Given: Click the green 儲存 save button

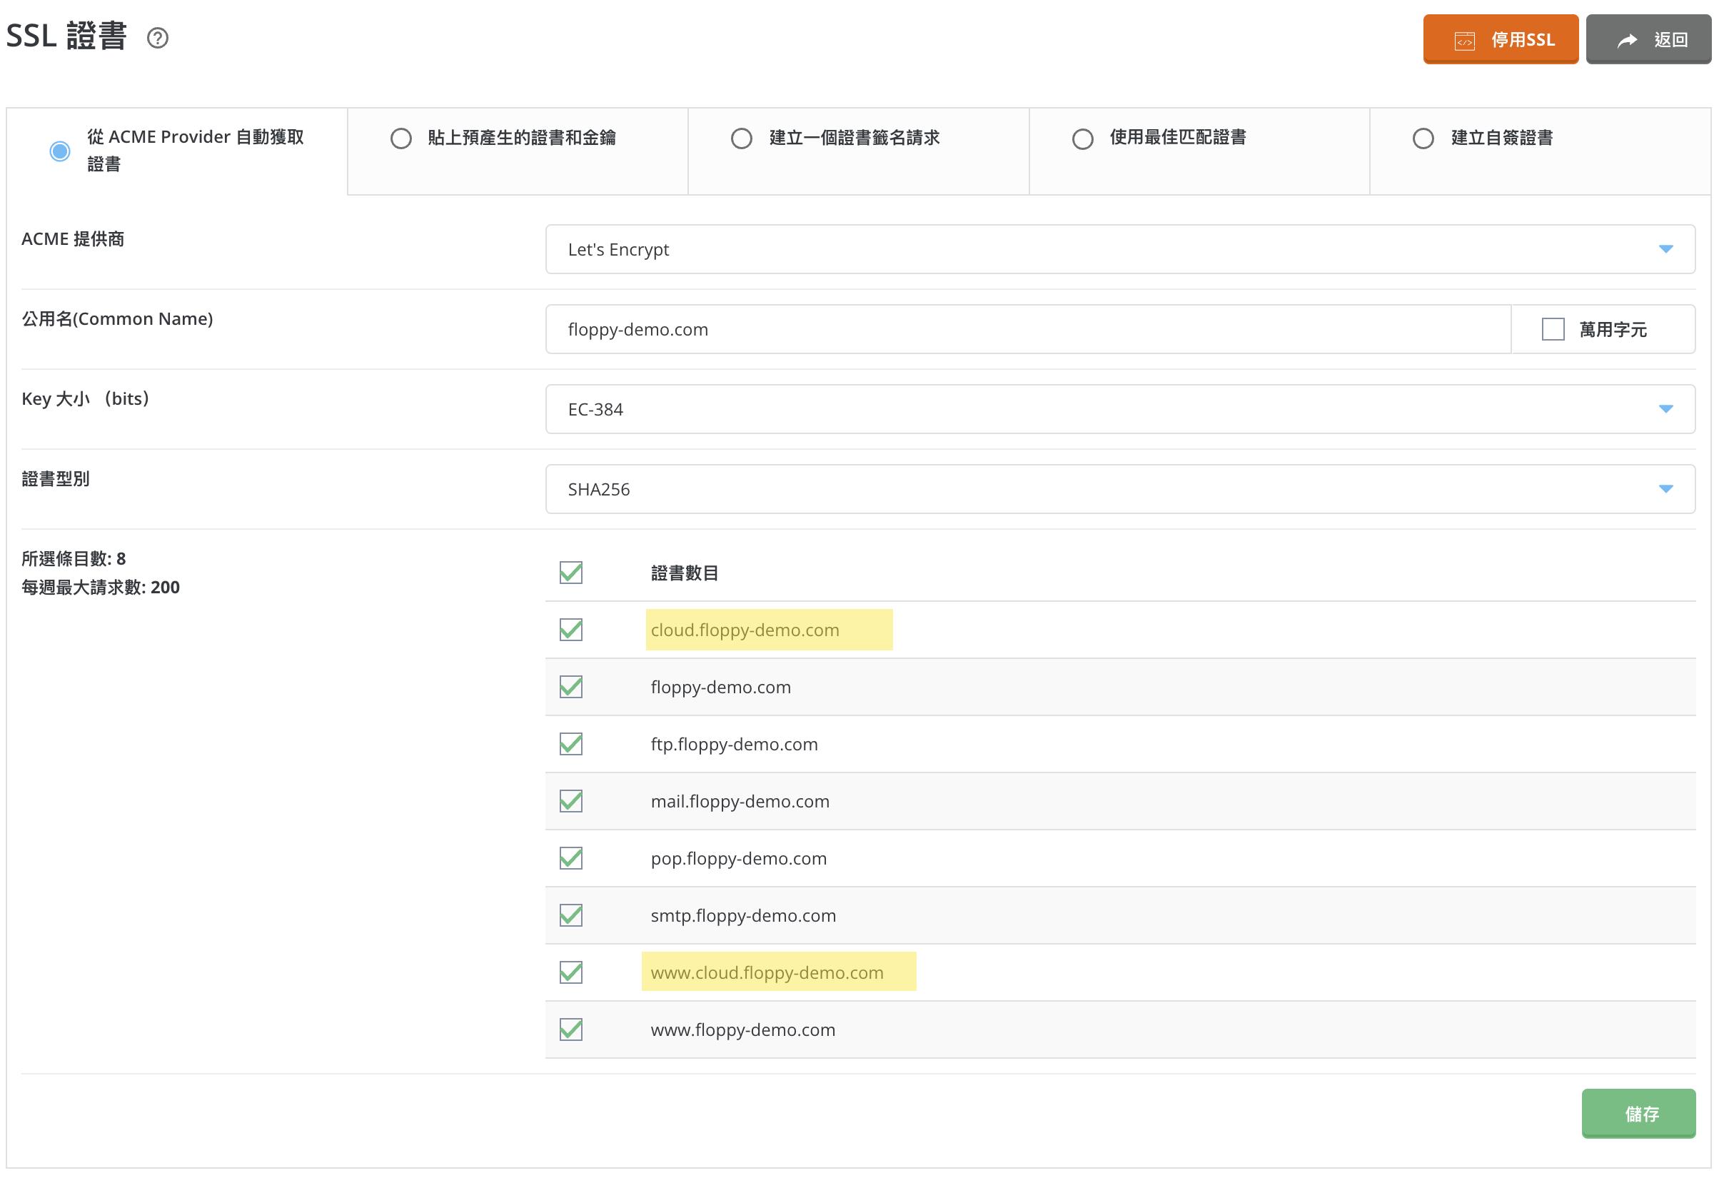Looking at the screenshot, I should pyautogui.click(x=1638, y=1113).
